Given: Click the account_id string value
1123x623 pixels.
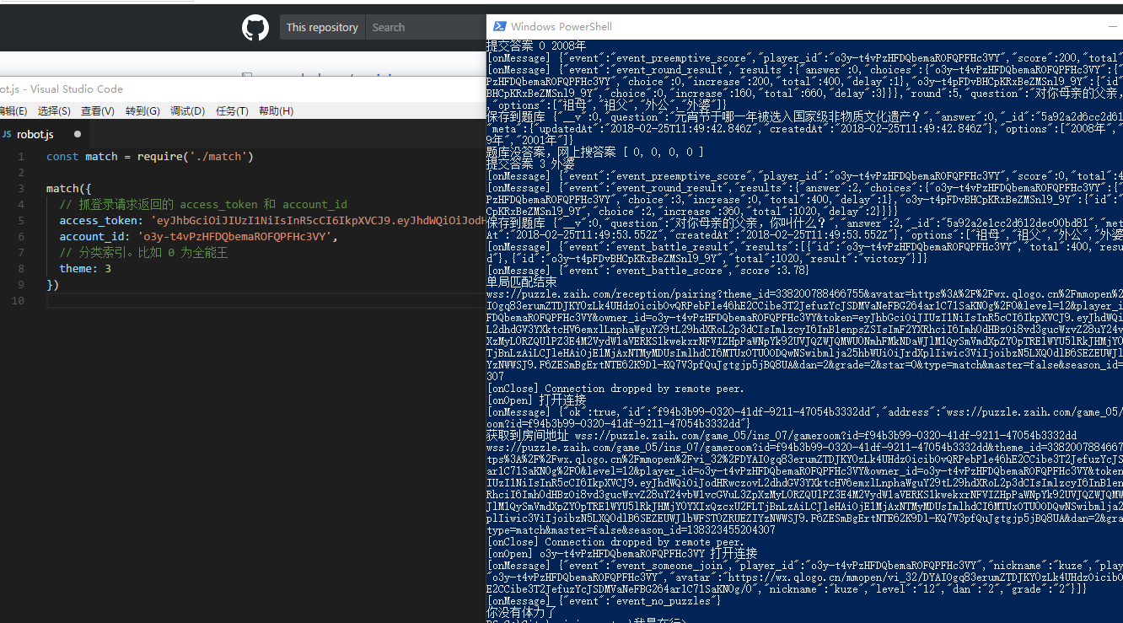Looking at the screenshot, I should (234, 237).
